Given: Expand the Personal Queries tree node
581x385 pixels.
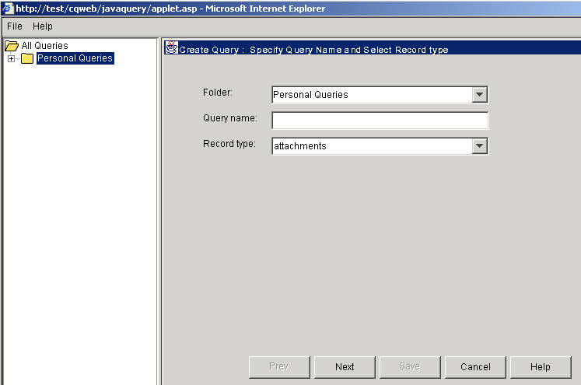Looking at the screenshot, I should pyautogui.click(x=11, y=58).
